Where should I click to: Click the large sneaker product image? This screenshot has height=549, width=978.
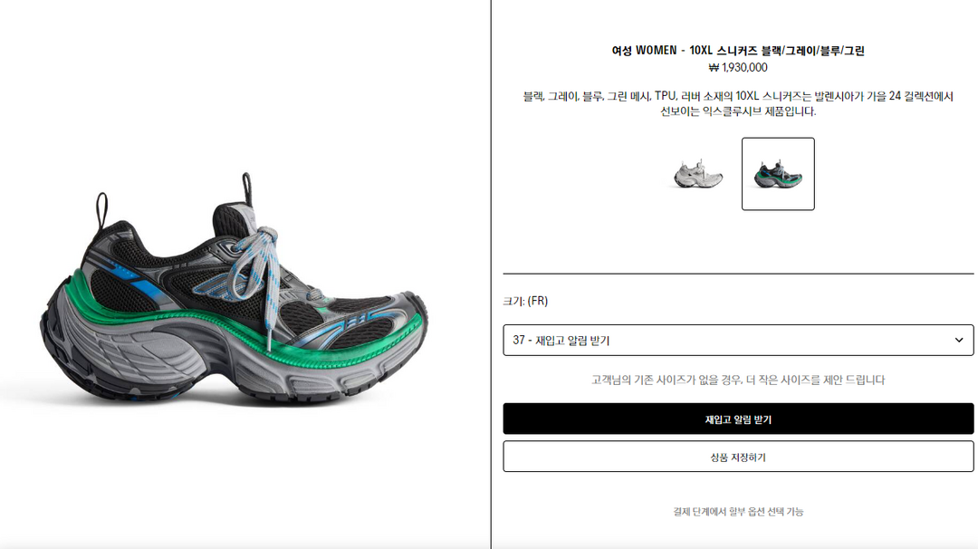click(234, 288)
